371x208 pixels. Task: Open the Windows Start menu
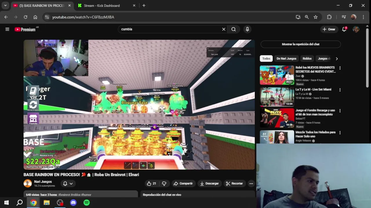(6, 203)
